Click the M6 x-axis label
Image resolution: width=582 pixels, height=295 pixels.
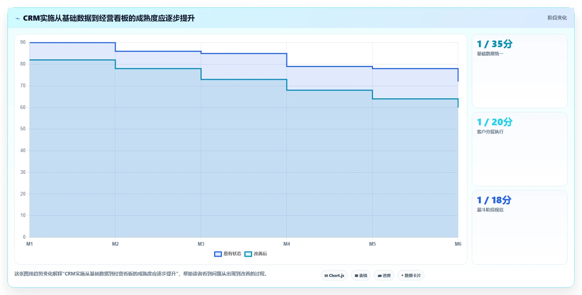click(x=458, y=244)
